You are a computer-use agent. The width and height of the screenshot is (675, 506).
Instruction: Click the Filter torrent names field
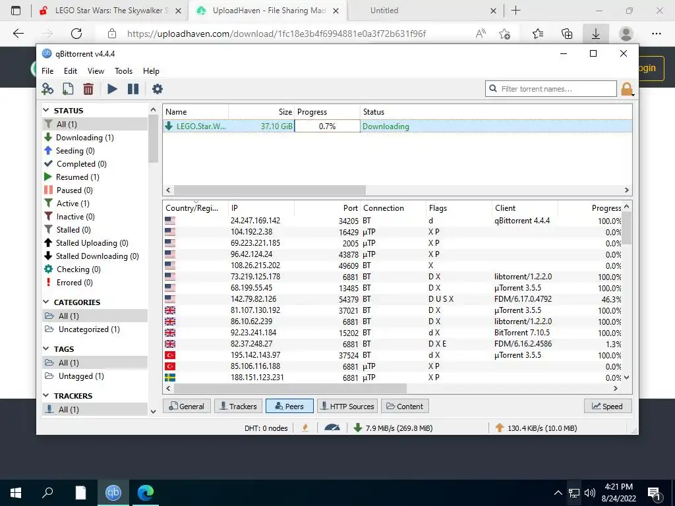click(551, 89)
